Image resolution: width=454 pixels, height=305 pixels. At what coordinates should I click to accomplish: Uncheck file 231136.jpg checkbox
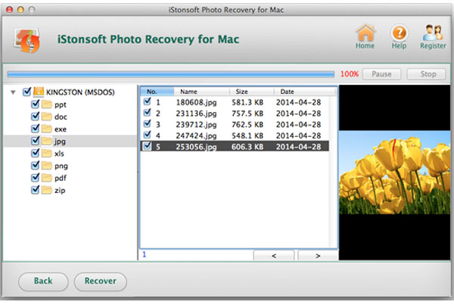coord(148,112)
